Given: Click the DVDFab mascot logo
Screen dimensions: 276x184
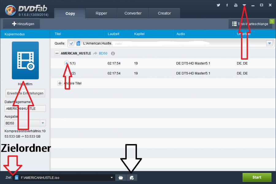Looking at the screenshot, I should click(x=10, y=10).
